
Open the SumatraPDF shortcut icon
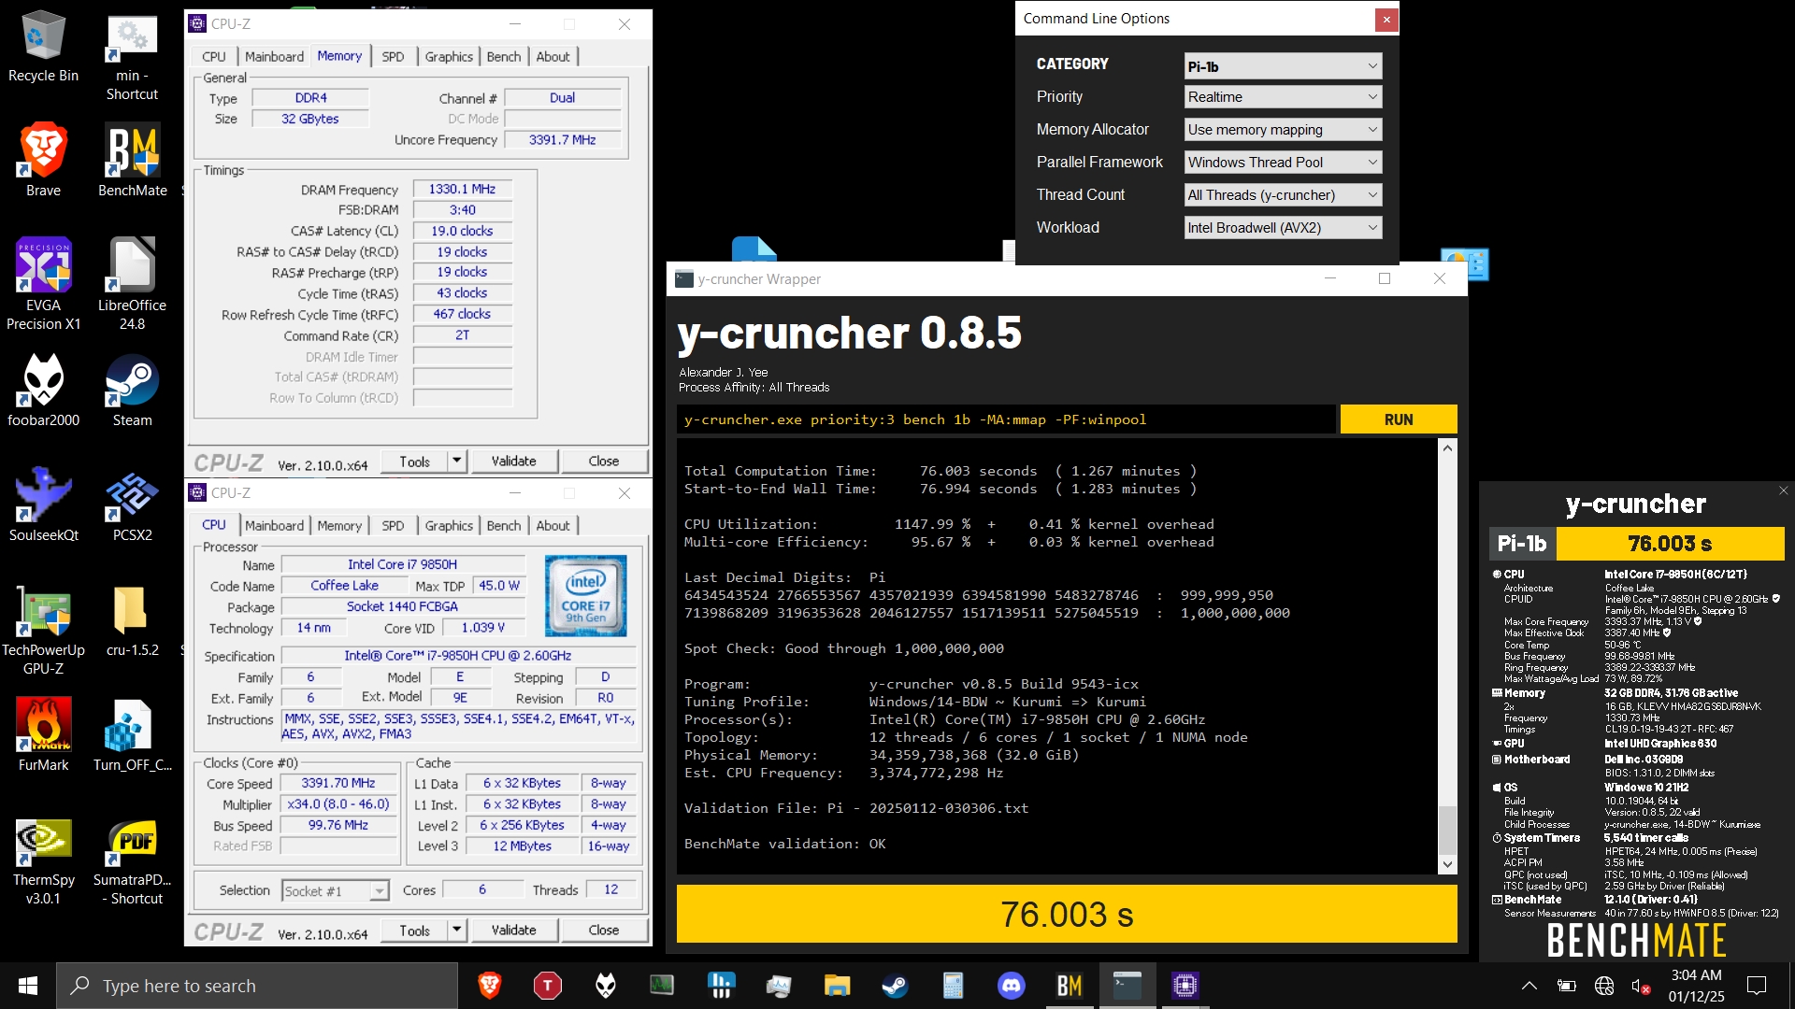coord(132,860)
